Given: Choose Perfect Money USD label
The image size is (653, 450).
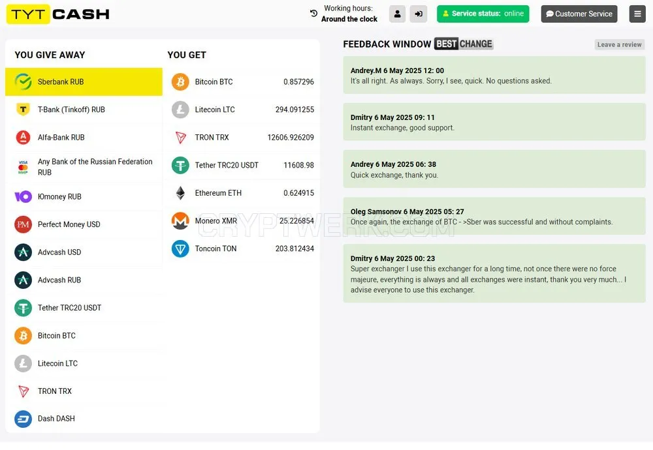Looking at the screenshot, I should click(x=69, y=224).
